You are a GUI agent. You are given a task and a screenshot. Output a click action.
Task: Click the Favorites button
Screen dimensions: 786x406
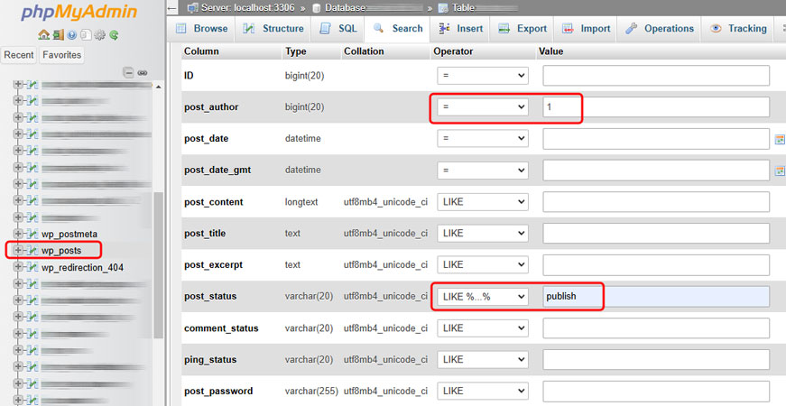pos(61,55)
